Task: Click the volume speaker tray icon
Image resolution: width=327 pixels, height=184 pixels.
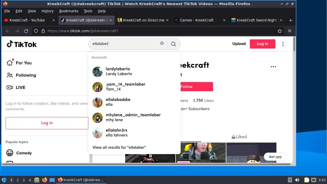Action: (297, 180)
